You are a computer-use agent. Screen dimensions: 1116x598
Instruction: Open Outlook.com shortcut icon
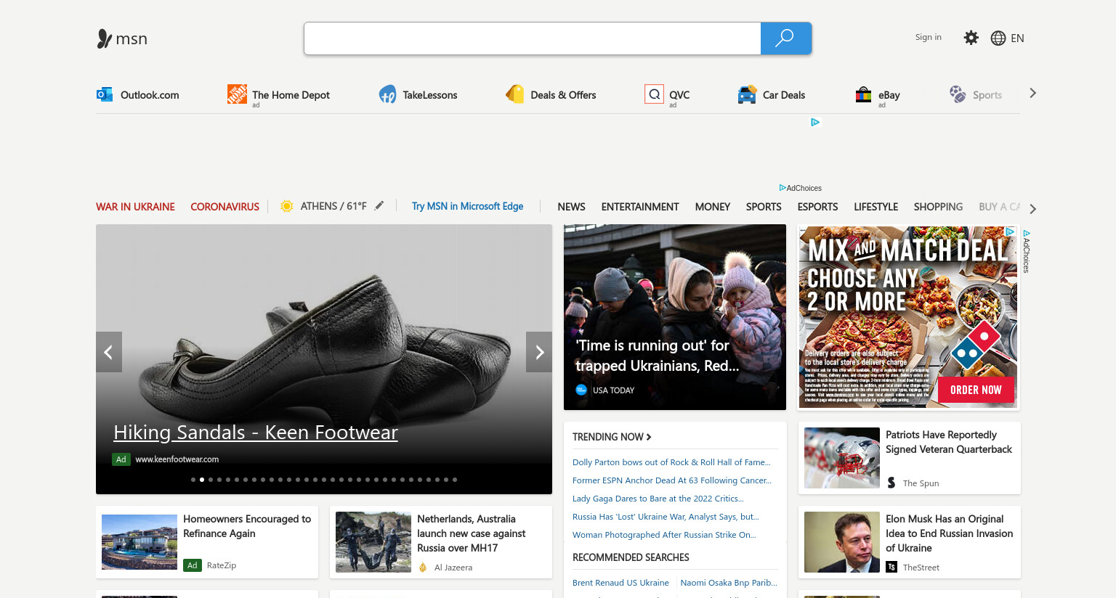pyautogui.click(x=105, y=94)
